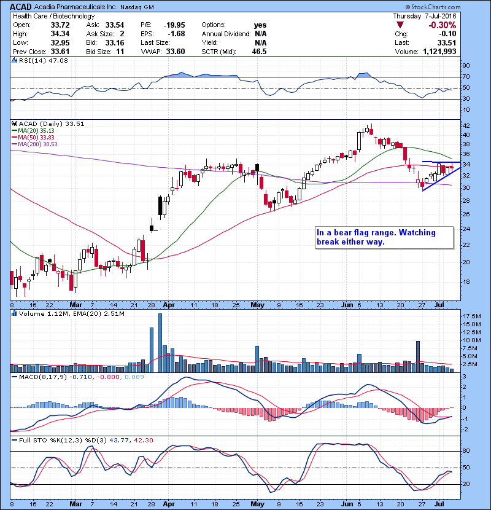
Task: Click the High value 34.34
Action: (x=60, y=34)
